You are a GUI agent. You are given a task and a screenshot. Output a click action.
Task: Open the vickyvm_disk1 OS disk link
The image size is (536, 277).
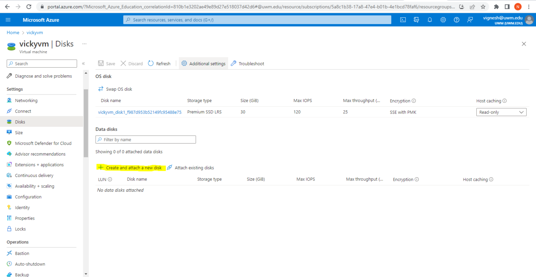(x=140, y=112)
